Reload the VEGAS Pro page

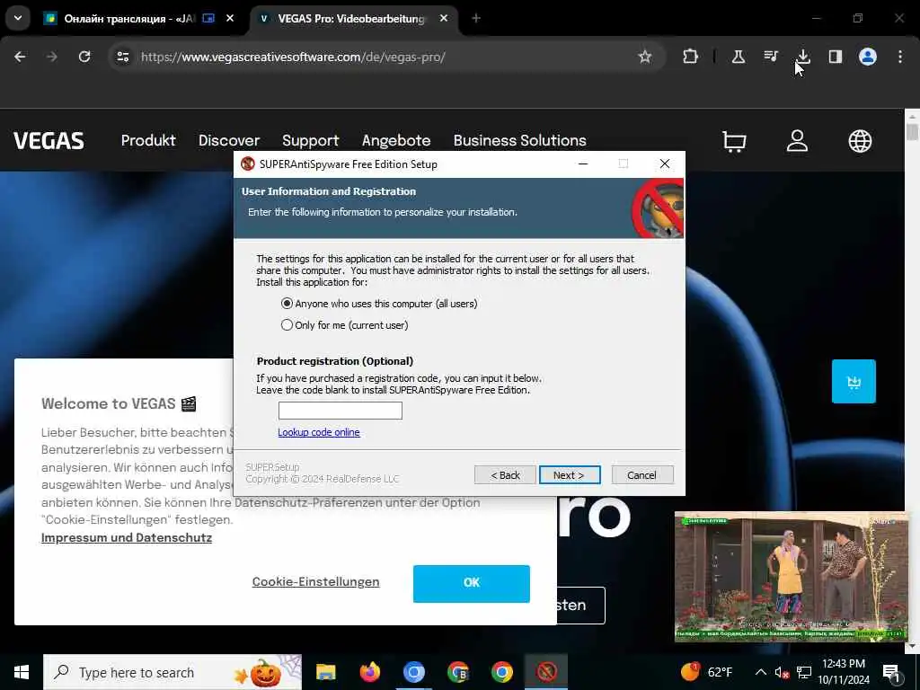click(84, 57)
